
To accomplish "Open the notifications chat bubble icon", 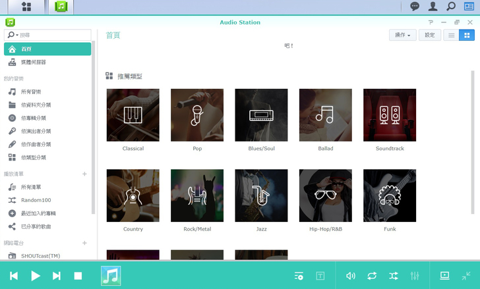I will [x=415, y=7].
